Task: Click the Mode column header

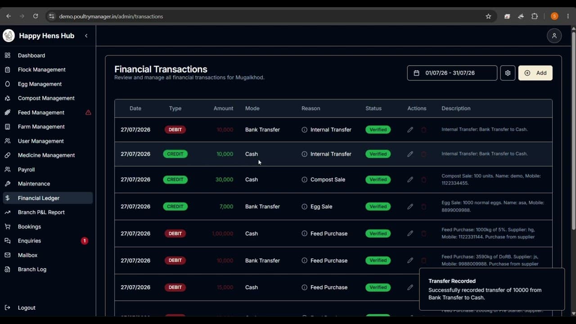Action: click(252, 108)
